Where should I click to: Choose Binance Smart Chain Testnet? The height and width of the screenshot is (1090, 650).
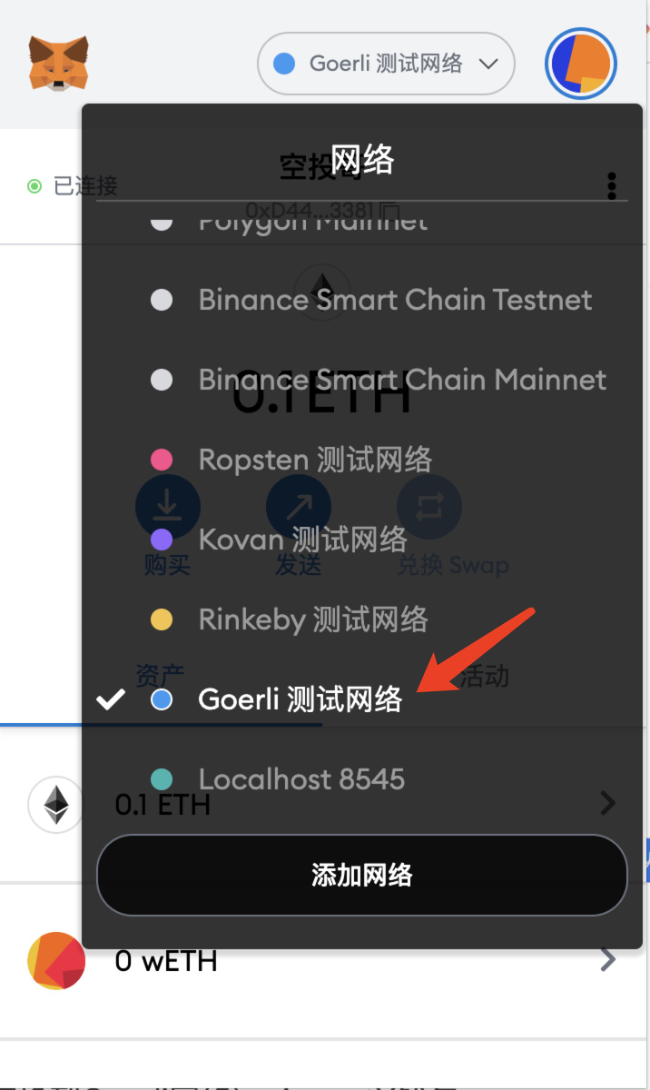(x=395, y=300)
